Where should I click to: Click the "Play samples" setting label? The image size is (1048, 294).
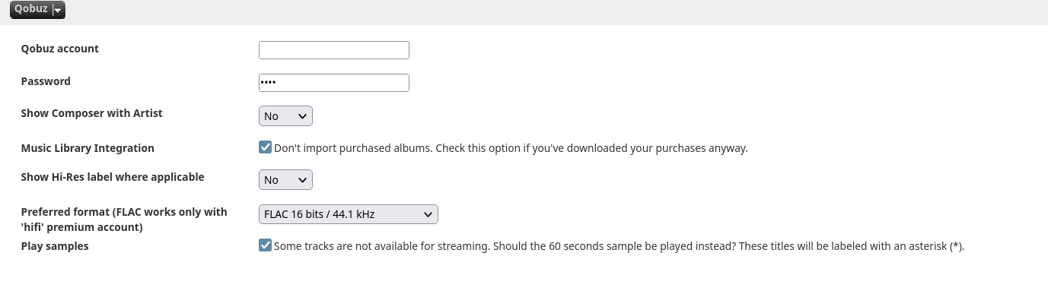(x=55, y=246)
